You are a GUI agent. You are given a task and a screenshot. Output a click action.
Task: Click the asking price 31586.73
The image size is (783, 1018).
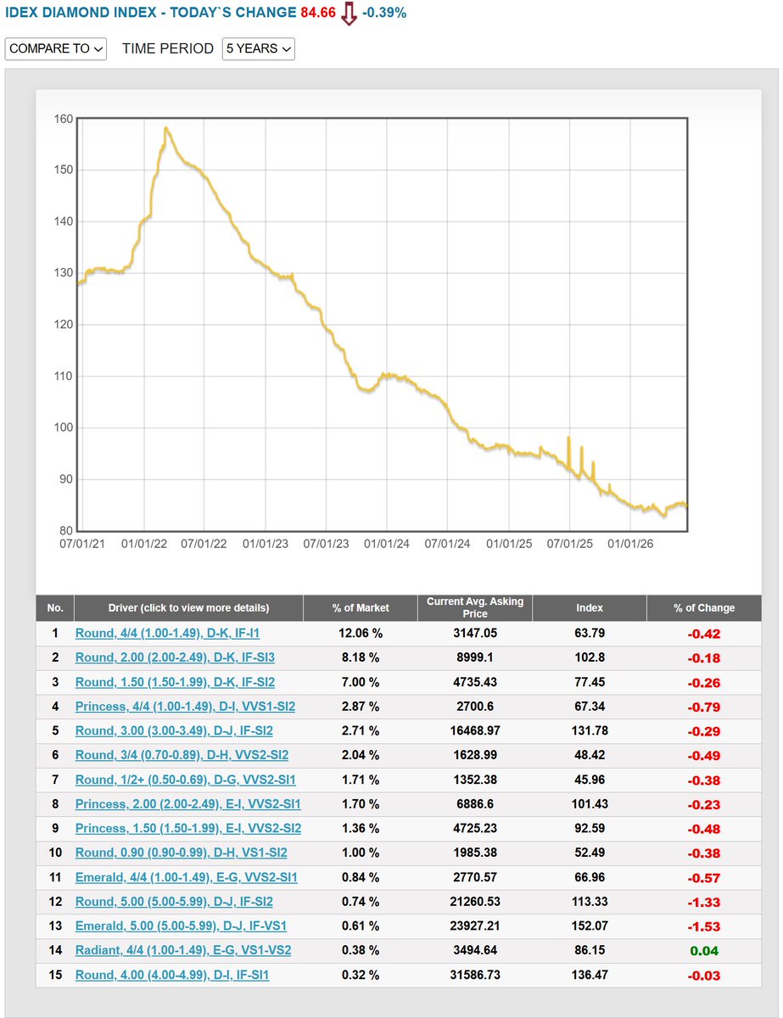pyautogui.click(x=475, y=975)
